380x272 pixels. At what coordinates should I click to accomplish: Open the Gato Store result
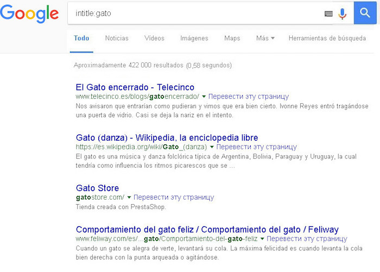pyautogui.click(x=97, y=188)
